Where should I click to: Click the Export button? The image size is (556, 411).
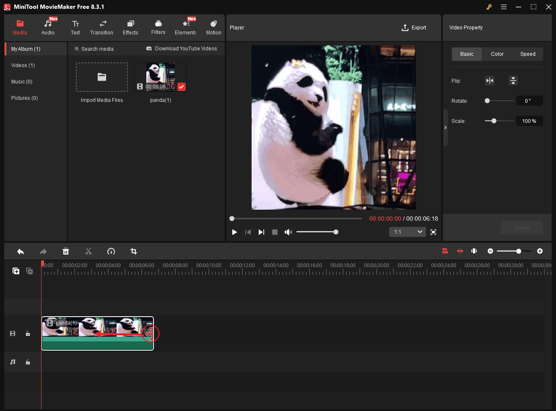414,27
